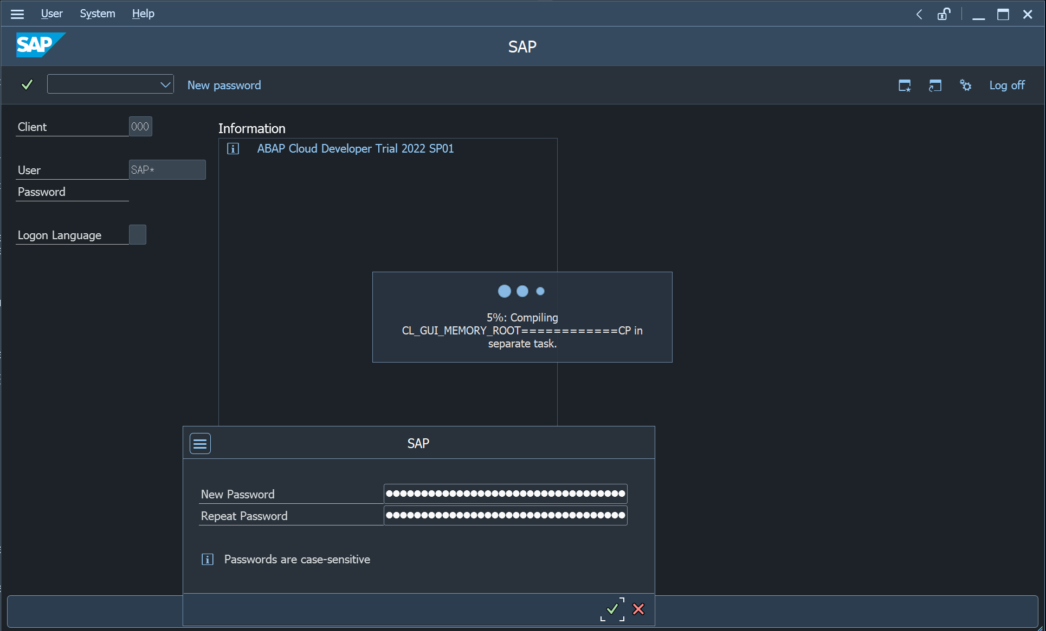The image size is (1046, 631).
Task: Click info icon beside case-sensitive notice
Action: (x=208, y=559)
